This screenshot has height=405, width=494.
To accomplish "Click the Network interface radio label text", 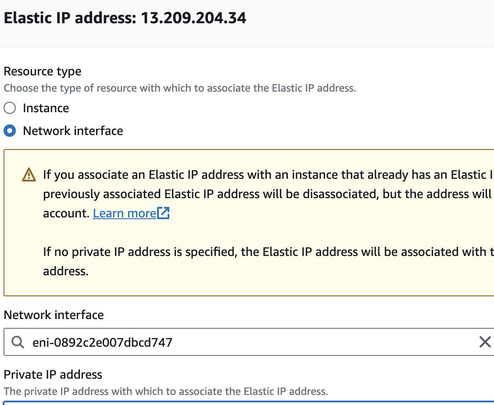I will 73,131.
